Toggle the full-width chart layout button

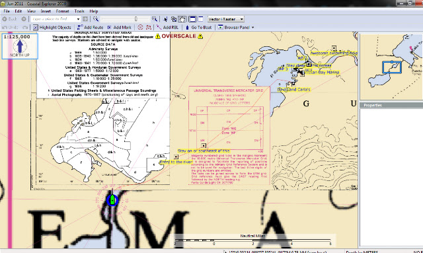(x=192, y=19)
